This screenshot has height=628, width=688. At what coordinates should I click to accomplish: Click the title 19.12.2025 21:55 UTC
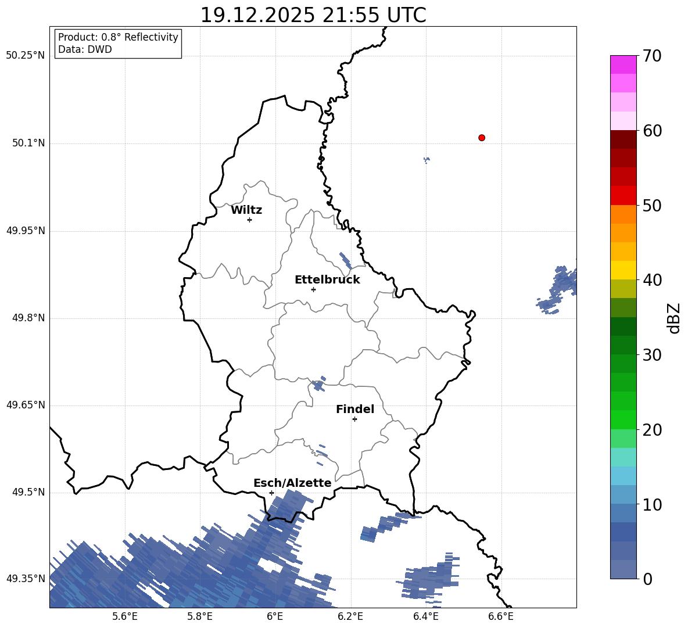313,15
